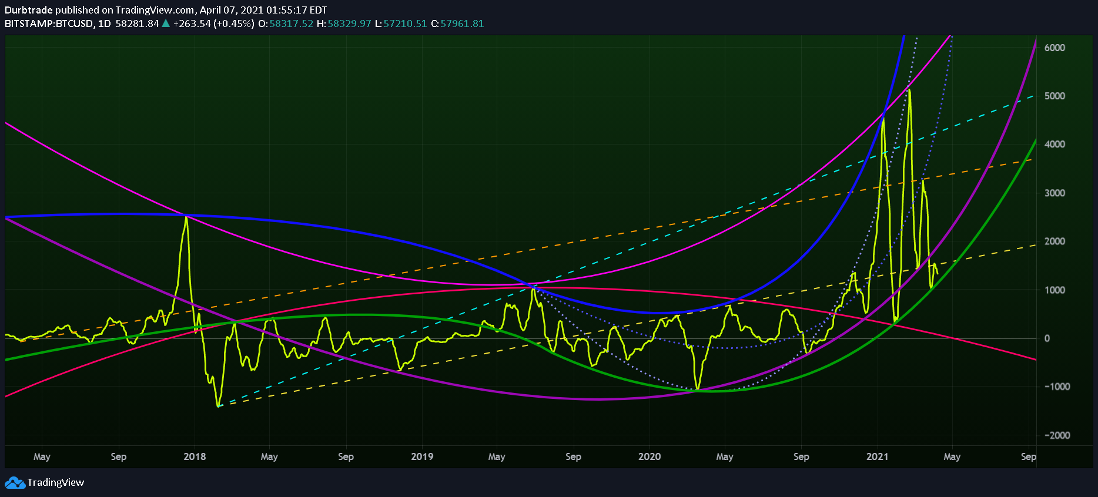Click the 4000 price axis label
Viewport: 1098px width, 497px height.
point(1055,144)
